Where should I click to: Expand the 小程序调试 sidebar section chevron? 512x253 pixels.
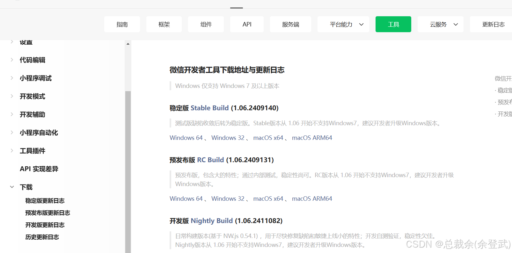pyautogui.click(x=12, y=78)
